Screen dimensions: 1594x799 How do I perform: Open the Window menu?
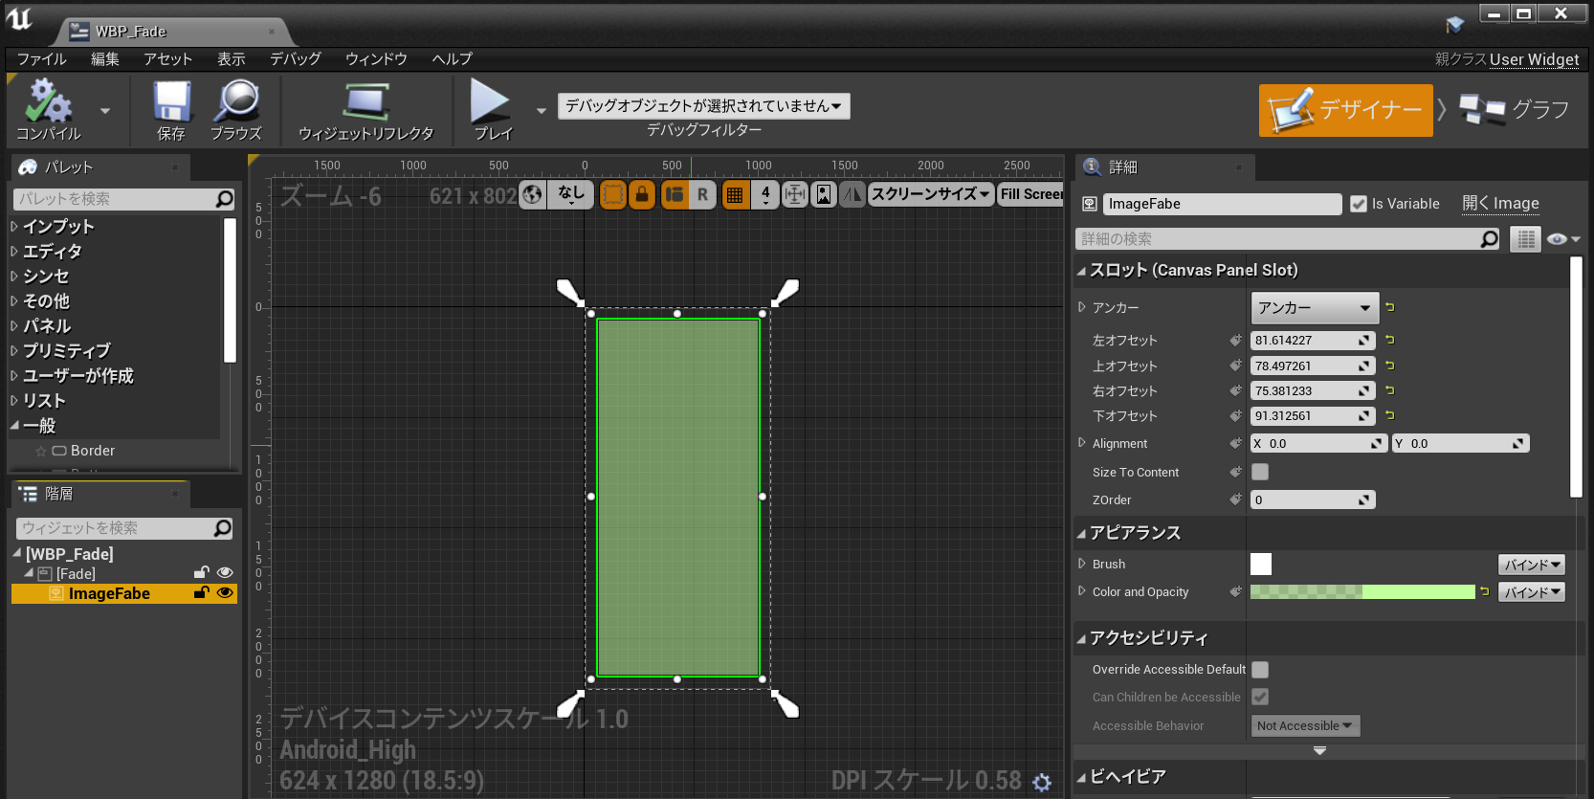(x=376, y=58)
